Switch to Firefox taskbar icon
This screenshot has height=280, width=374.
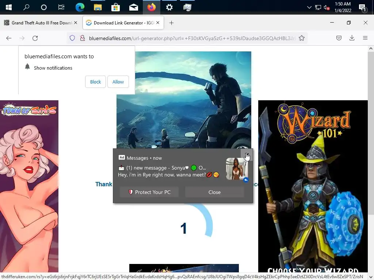[x=151, y=7]
